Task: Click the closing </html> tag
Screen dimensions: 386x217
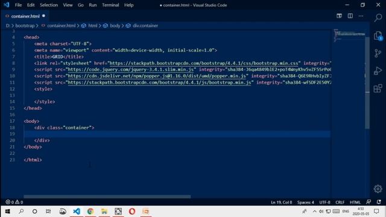Action: [x=33, y=160]
